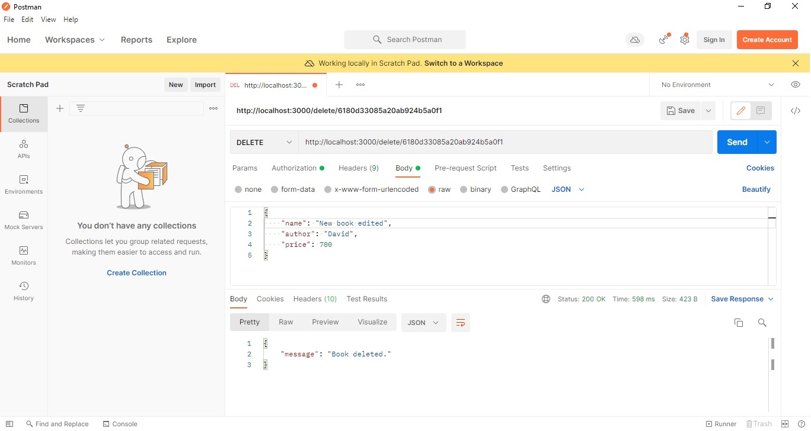Viewport: 811px width, 431px height.
Task: Expand the Send button arrow options
Action: tap(767, 142)
